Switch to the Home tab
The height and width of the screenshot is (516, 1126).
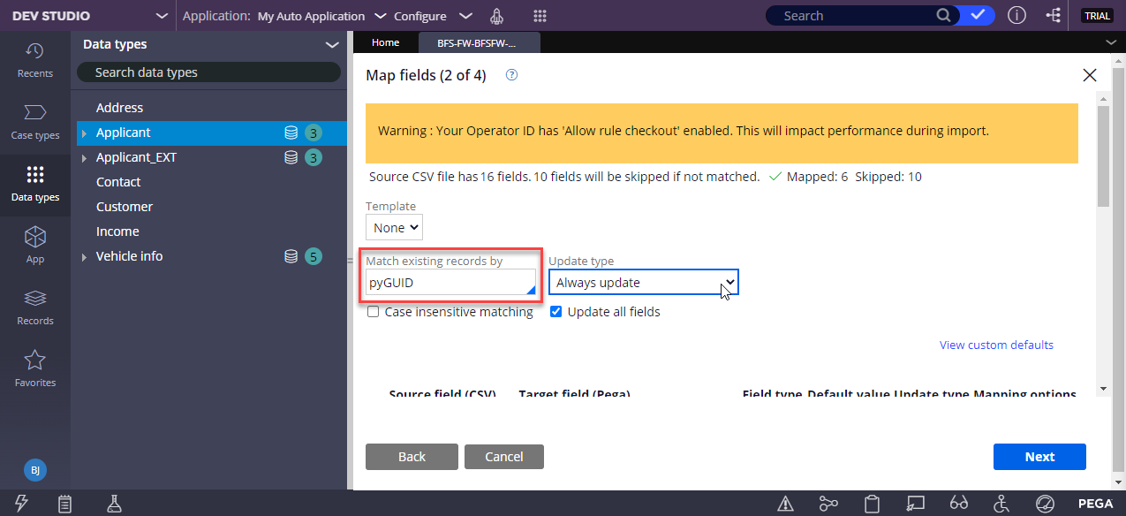(x=385, y=41)
